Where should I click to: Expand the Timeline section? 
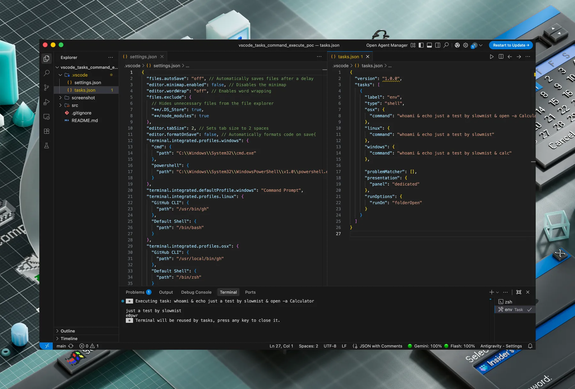tap(57, 339)
